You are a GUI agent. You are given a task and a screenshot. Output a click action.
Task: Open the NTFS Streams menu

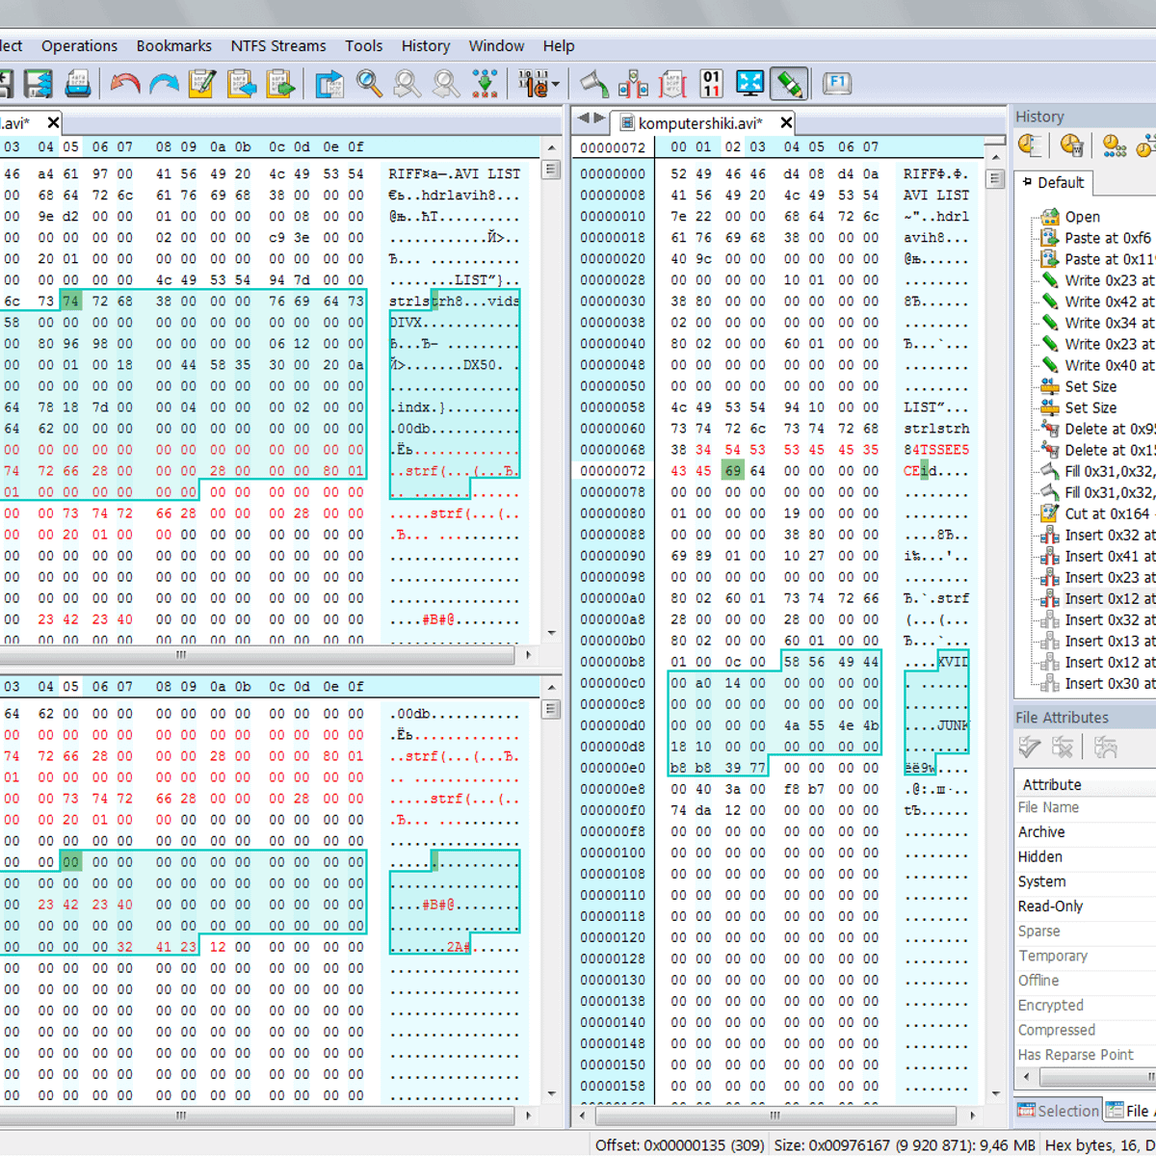[x=278, y=45]
